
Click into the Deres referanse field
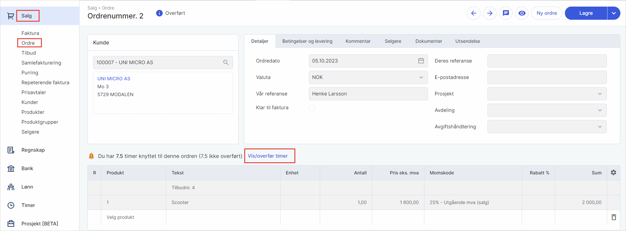(546, 61)
